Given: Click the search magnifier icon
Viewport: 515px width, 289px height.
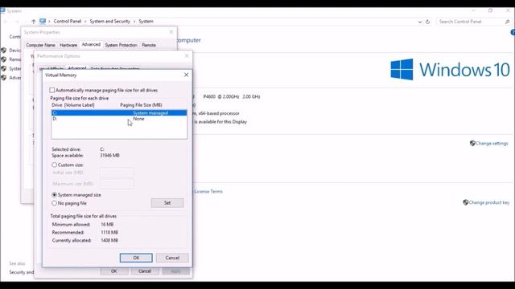Looking at the screenshot, I should pyautogui.click(x=508, y=22).
